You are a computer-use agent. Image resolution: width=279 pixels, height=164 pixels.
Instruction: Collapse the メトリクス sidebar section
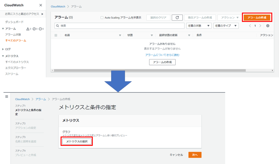pos(3,56)
